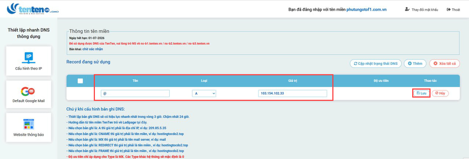Focus the Tên field containing @
469x159 pixels.
(135, 94)
